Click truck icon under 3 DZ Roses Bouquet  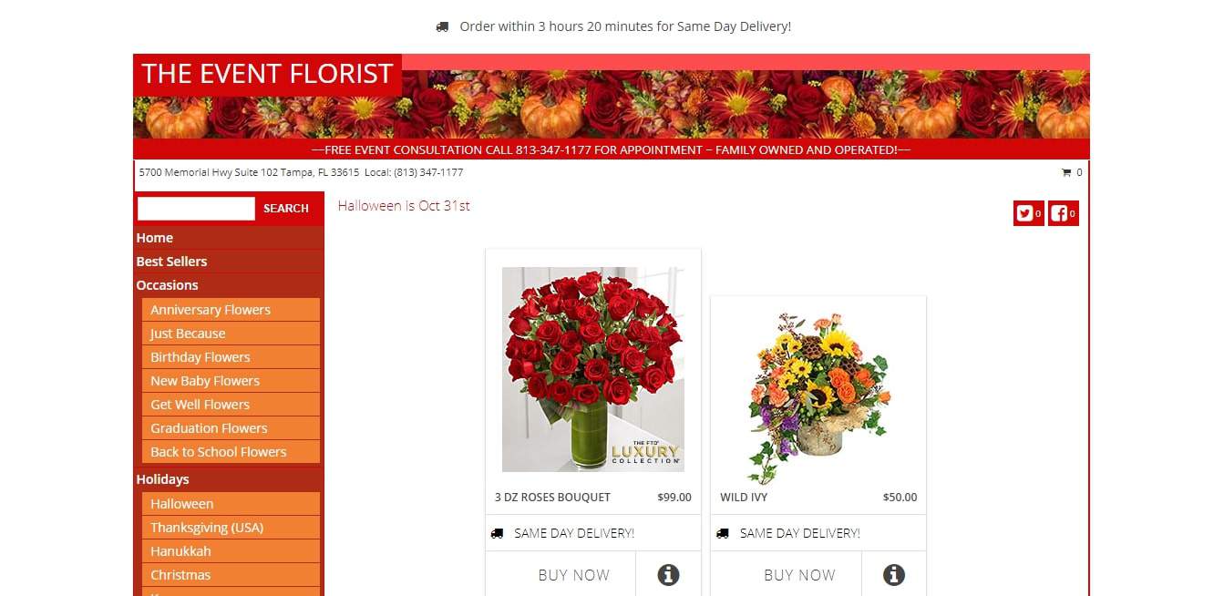497,533
